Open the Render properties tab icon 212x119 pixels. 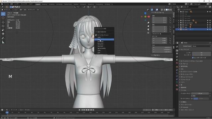coord(177,51)
